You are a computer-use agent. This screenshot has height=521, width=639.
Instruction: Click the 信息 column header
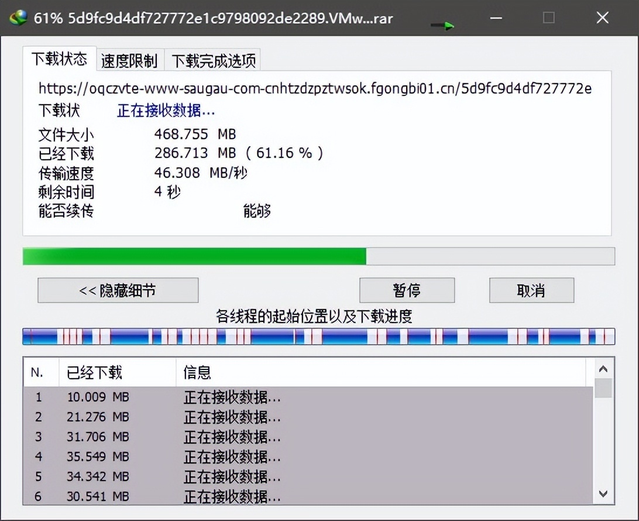tap(380, 372)
